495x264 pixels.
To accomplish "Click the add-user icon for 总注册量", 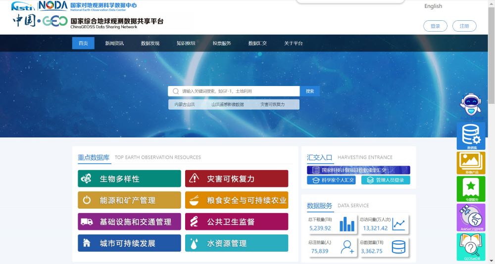I will [347, 247].
